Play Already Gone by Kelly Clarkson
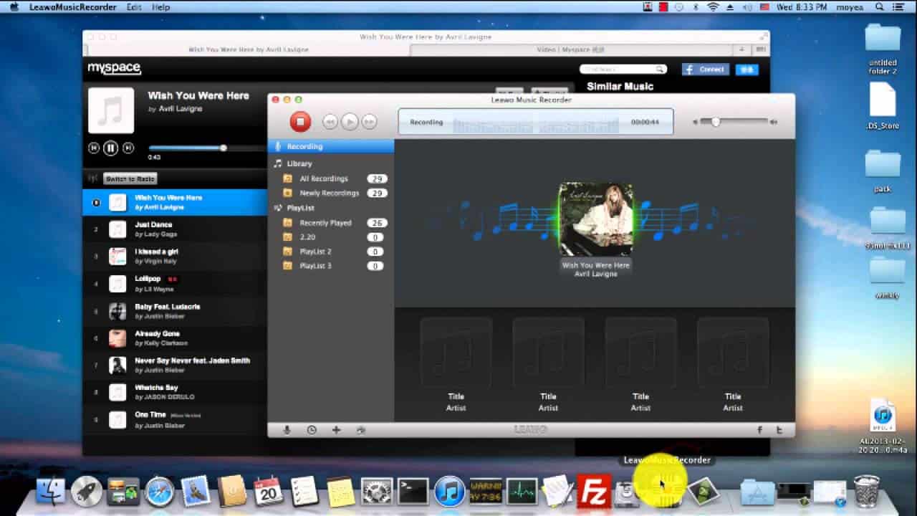 pos(175,338)
